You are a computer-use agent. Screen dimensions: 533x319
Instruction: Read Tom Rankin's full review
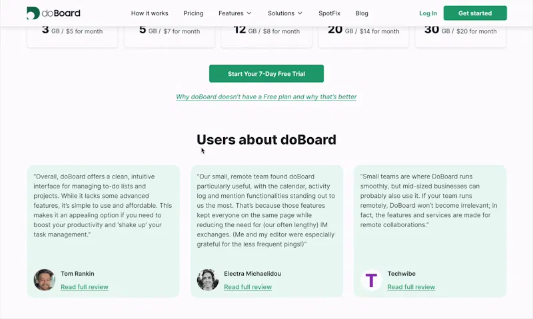tap(85, 287)
